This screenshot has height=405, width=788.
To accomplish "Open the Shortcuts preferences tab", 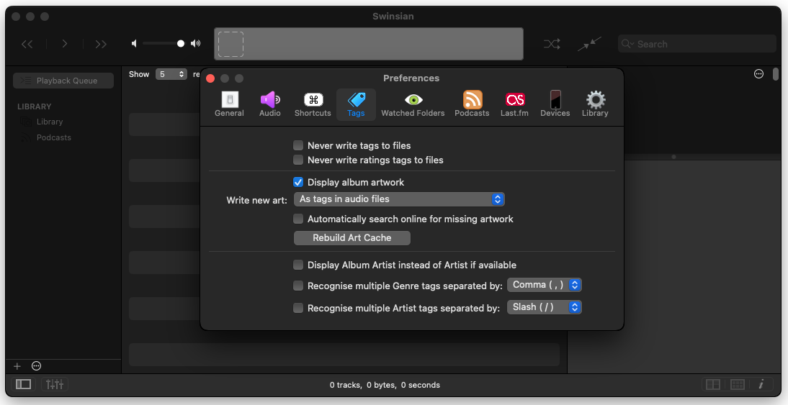I will [313, 104].
